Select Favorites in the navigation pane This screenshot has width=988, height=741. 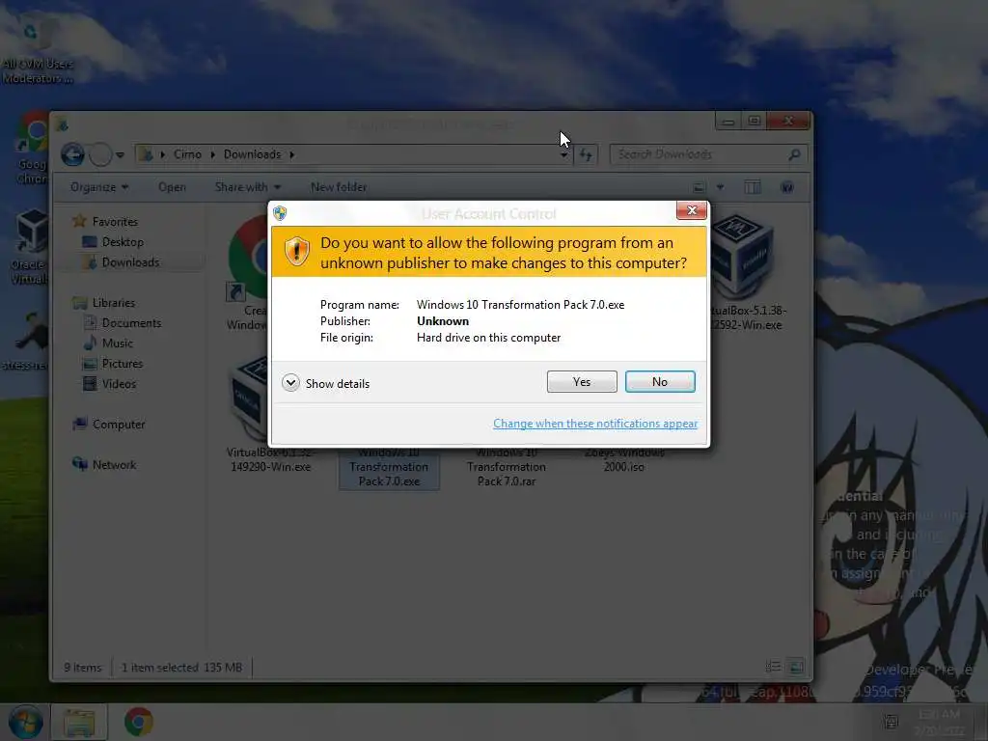[x=115, y=222]
